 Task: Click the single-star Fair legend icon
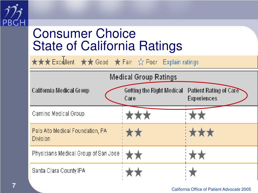(118, 62)
